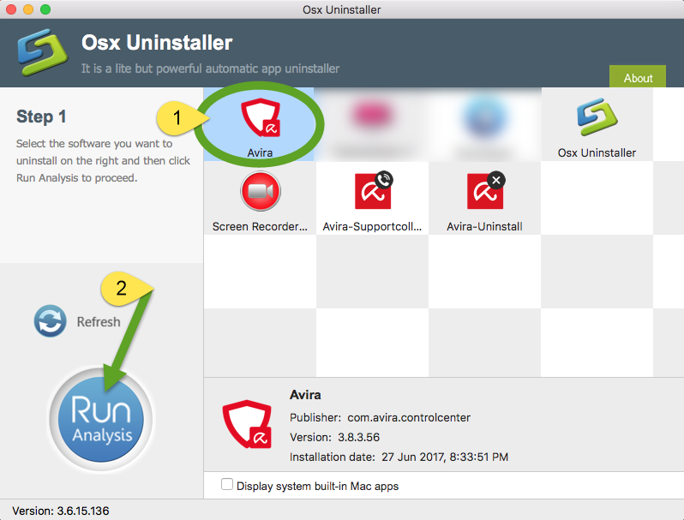684x520 pixels.
Task: Select the Avira app icon
Action: (261, 117)
